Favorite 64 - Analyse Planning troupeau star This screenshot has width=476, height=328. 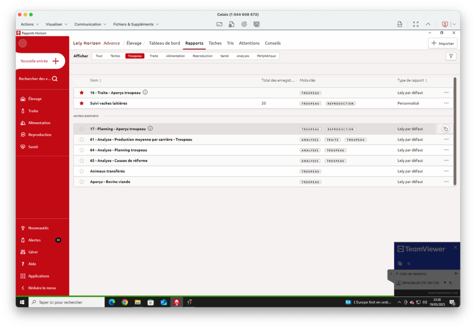[x=82, y=150]
